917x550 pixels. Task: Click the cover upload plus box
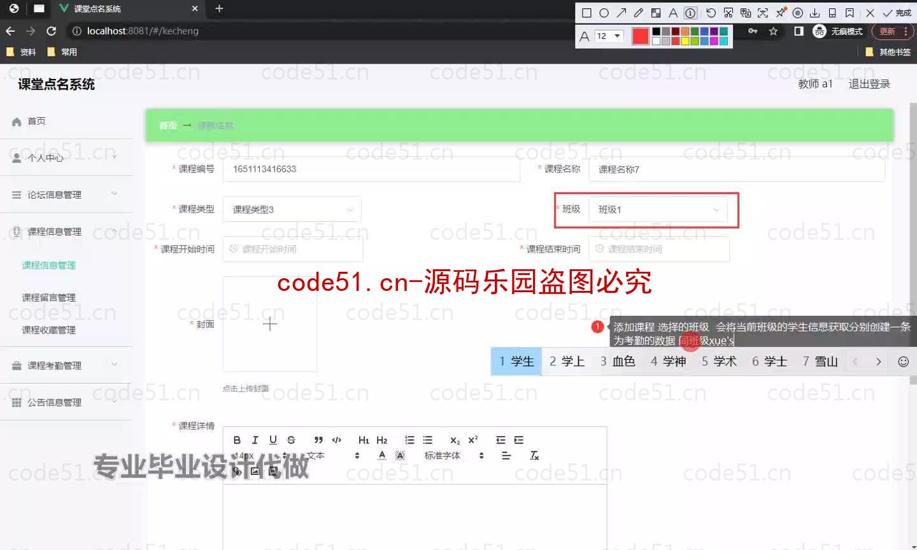tap(270, 324)
